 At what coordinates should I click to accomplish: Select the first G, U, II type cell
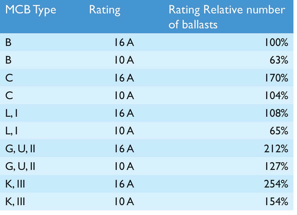click(x=20, y=149)
